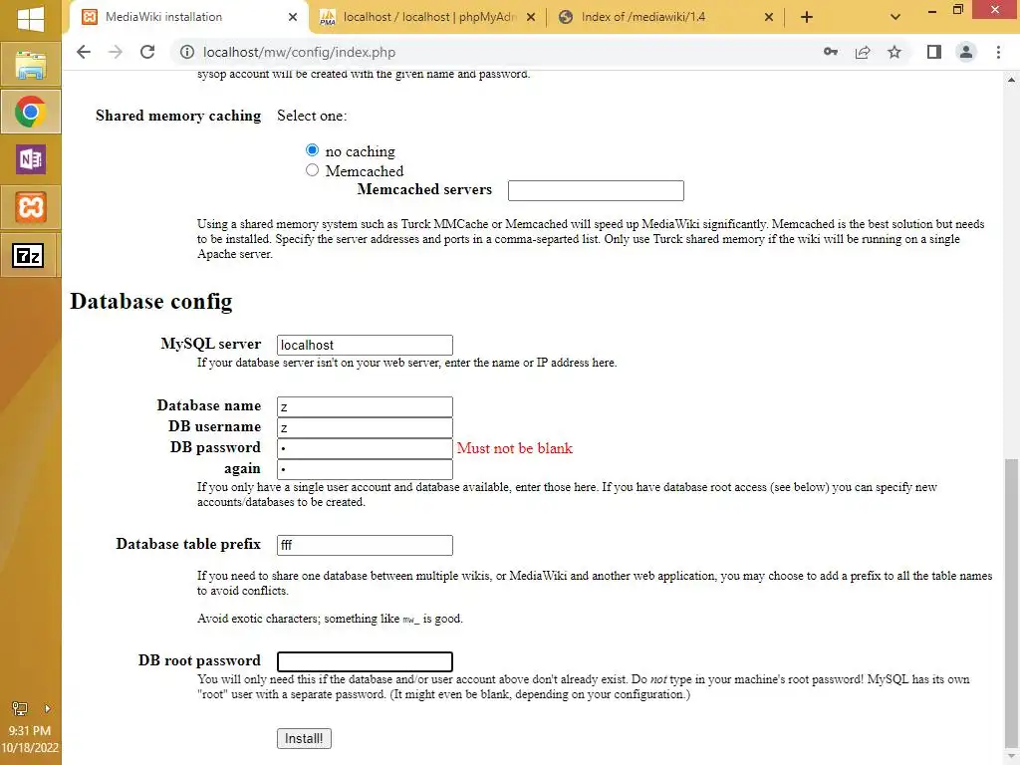
Task: Click the Must not be blank error text
Action: [515, 448]
